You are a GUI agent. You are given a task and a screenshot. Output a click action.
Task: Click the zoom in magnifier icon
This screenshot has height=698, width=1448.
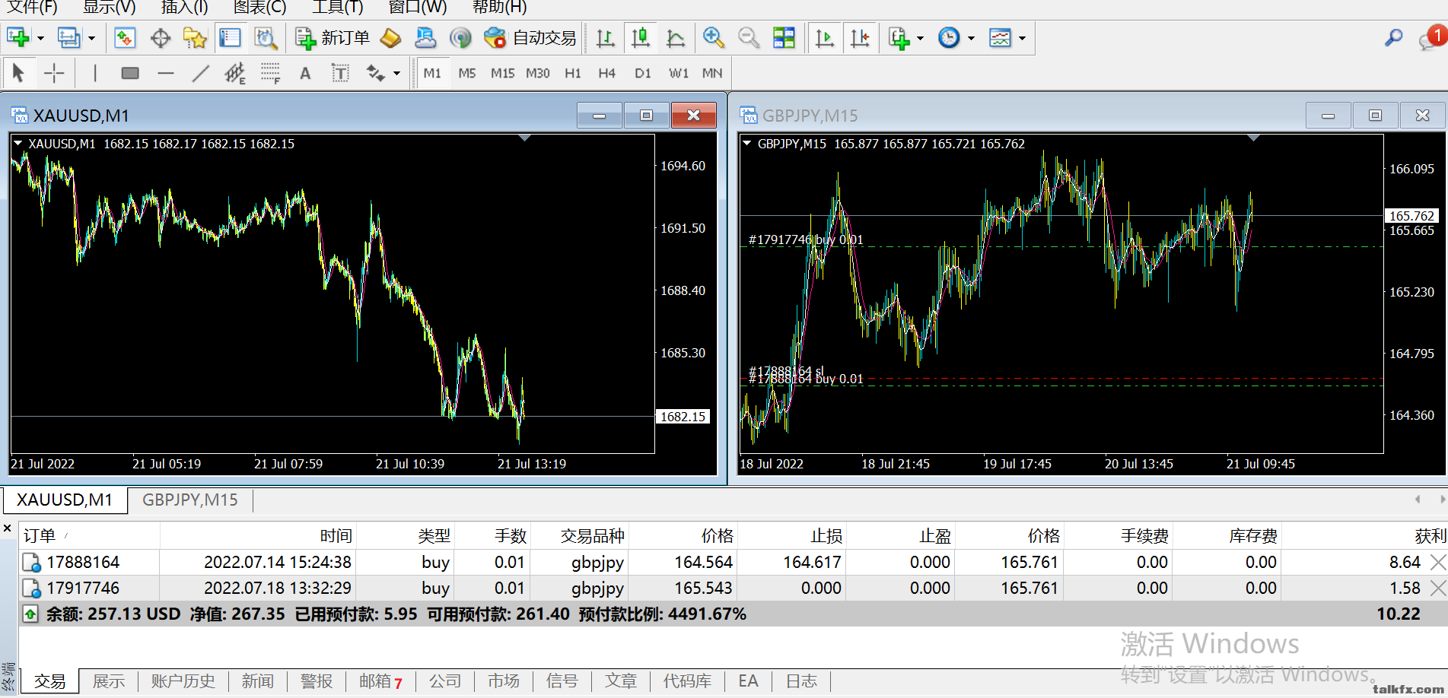pyautogui.click(x=713, y=37)
